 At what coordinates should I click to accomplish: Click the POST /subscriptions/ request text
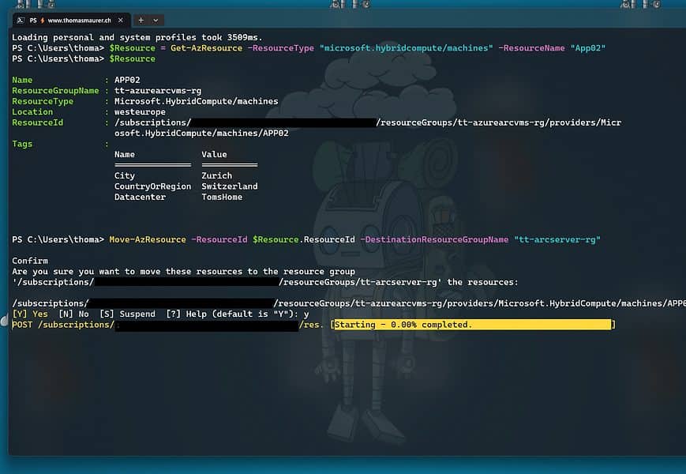(x=63, y=325)
